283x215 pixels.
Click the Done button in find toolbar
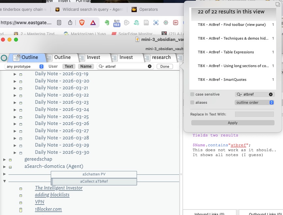pos(165,66)
